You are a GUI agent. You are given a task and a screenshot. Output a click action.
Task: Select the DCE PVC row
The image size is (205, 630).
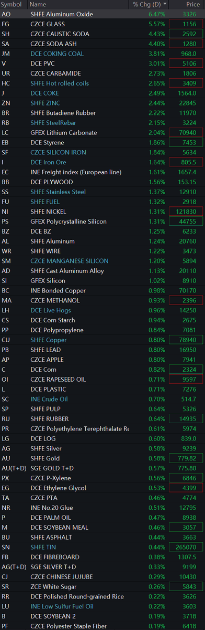102,64
